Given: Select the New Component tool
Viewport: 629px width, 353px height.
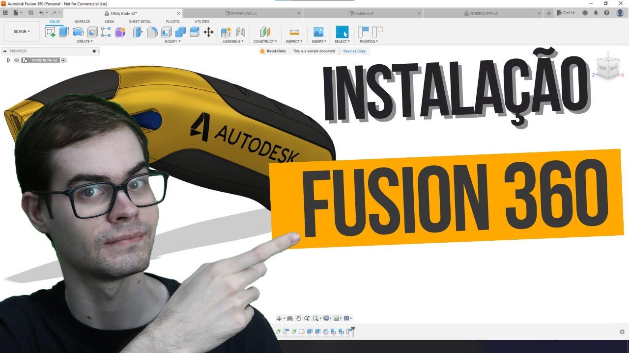Looking at the screenshot, I should pyautogui.click(x=226, y=32).
